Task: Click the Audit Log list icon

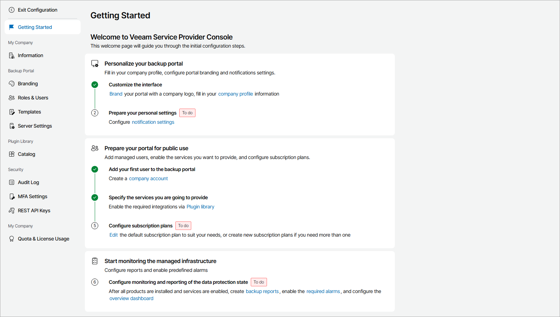Action: click(12, 182)
